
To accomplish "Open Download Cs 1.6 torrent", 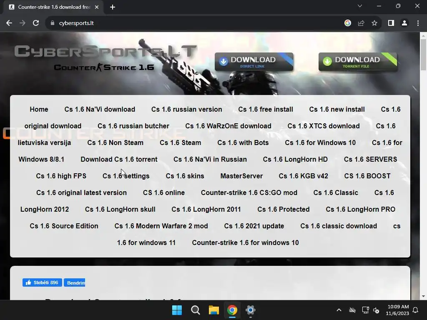I will (x=119, y=160).
